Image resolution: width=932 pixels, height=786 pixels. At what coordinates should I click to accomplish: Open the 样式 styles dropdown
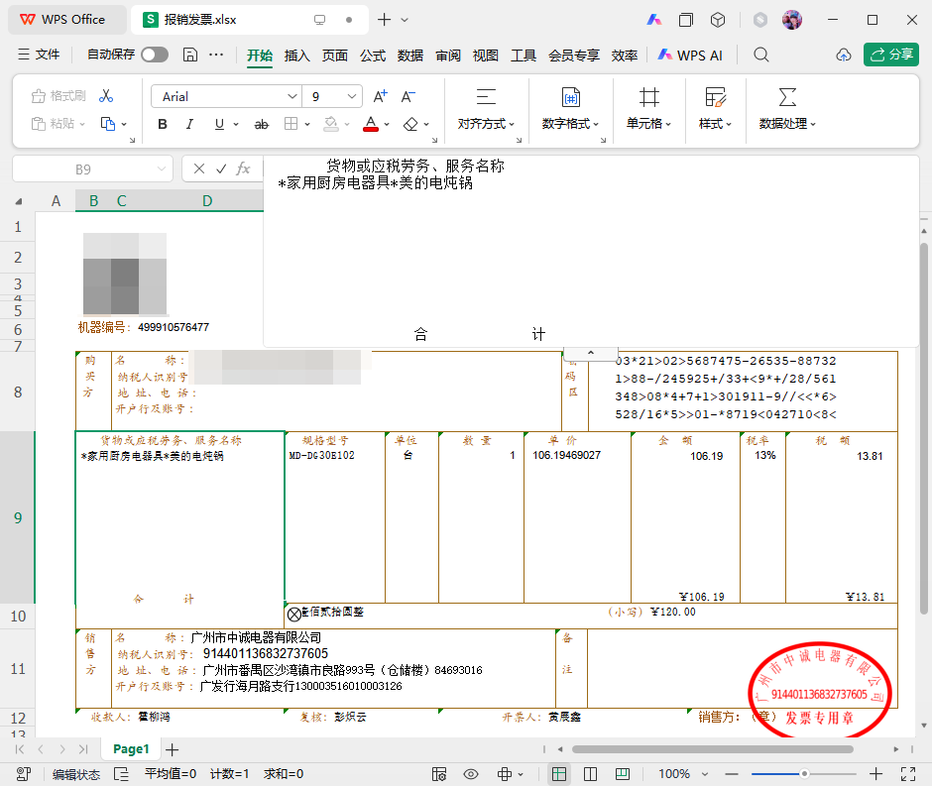click(715, 109)
